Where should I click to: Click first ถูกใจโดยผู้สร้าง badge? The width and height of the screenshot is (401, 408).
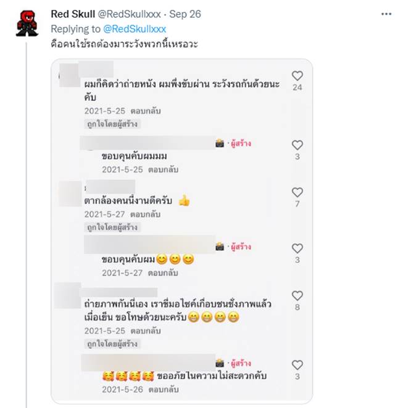113,124
